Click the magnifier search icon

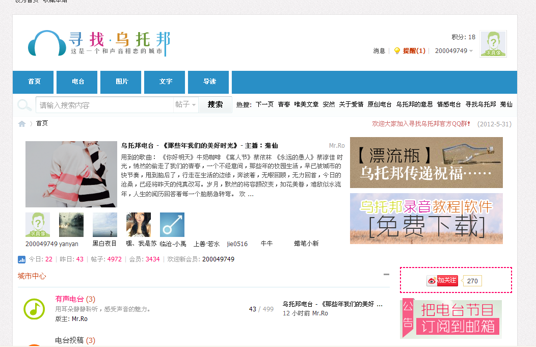[23, 104]
